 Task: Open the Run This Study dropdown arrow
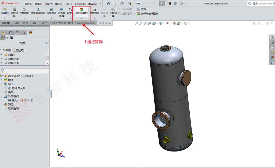81,18
